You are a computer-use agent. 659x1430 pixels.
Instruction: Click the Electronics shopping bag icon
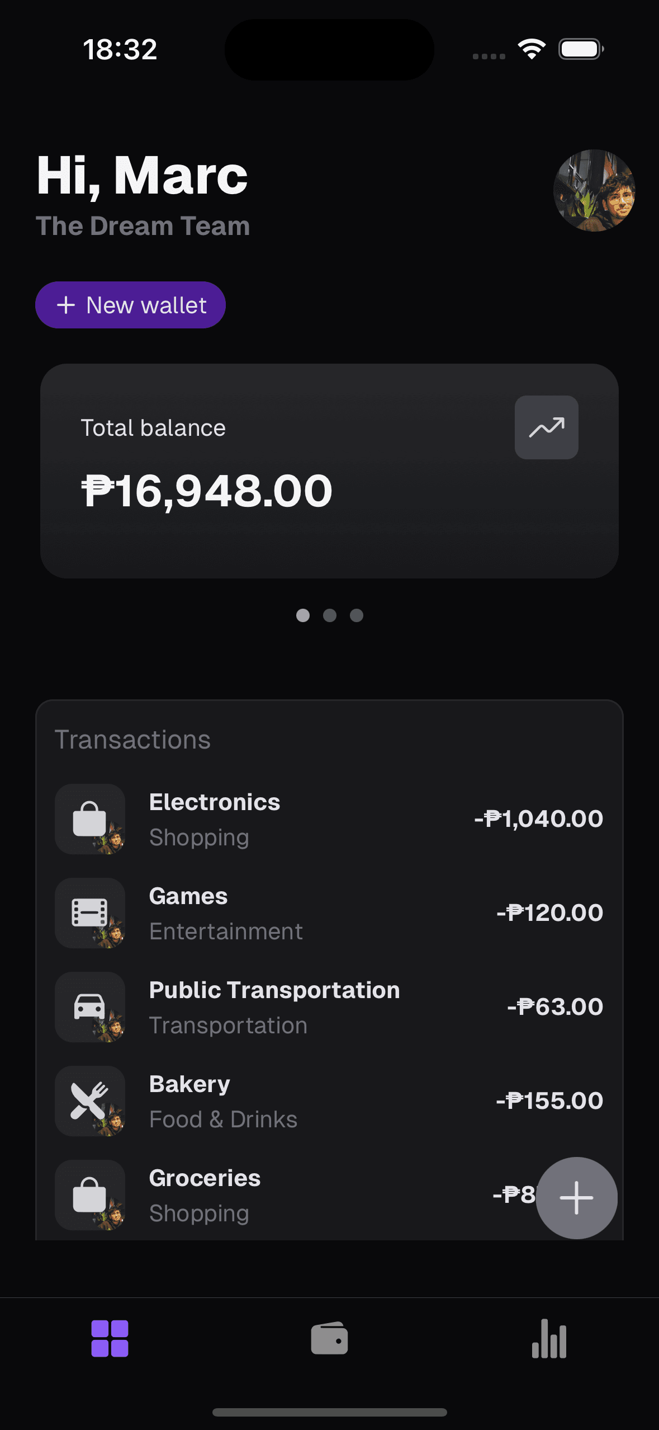pos(89,819)
